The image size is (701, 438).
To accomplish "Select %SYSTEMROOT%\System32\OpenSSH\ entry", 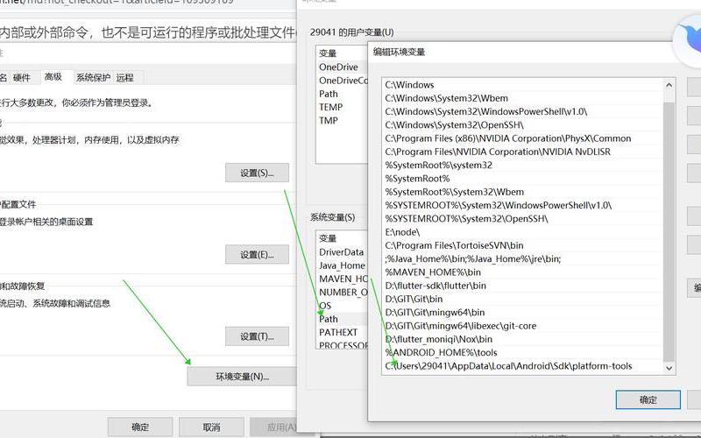I will [x=523, y=218].
